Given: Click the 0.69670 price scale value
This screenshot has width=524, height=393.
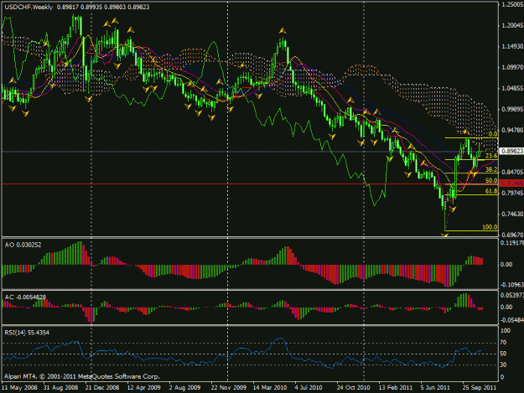Looking at the screenshot, I should click(512, 235).
